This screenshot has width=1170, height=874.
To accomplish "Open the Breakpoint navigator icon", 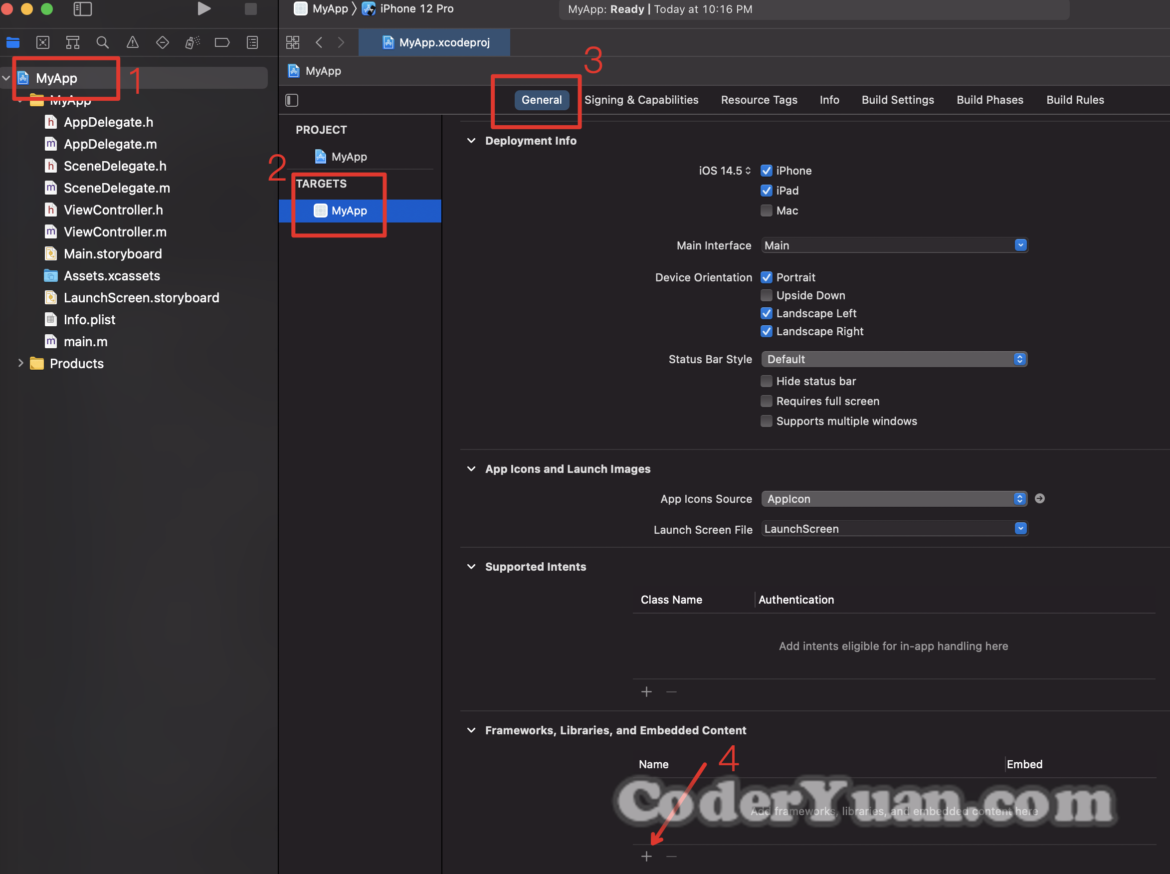I will click(222, 42).
